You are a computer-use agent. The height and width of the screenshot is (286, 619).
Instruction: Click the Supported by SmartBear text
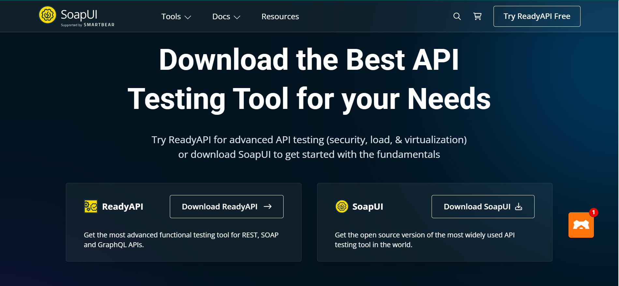click(x=88, y=25)
